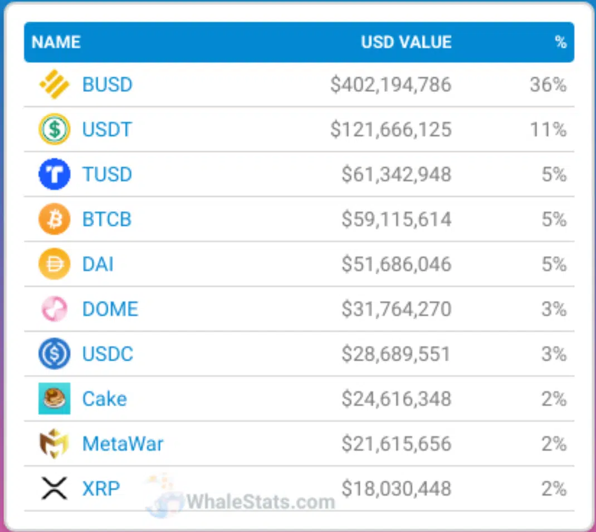Click the MetaWar logo icon
This screenshot has width=596, height=532.
tap(54, 444)
